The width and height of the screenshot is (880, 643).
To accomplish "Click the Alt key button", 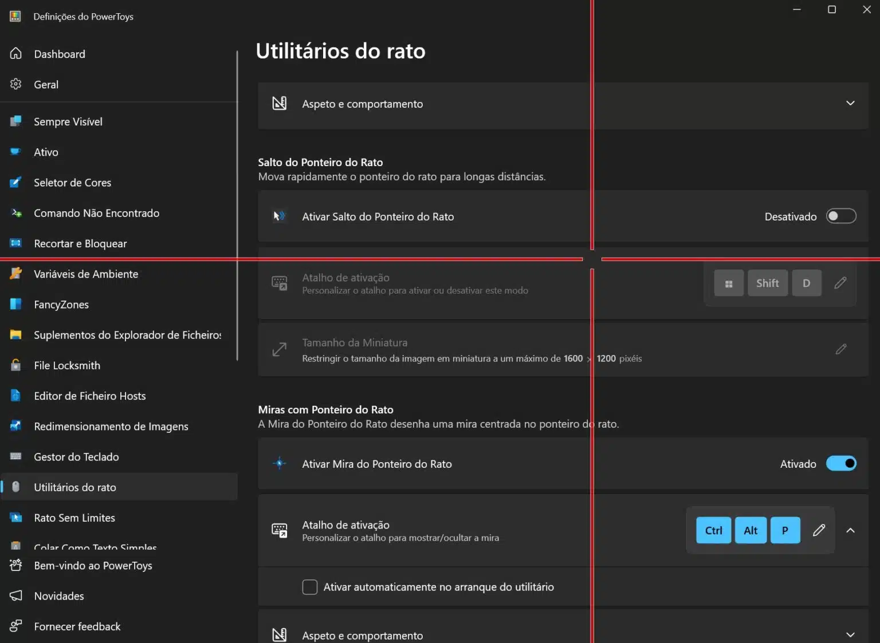I will click(751, 530).
